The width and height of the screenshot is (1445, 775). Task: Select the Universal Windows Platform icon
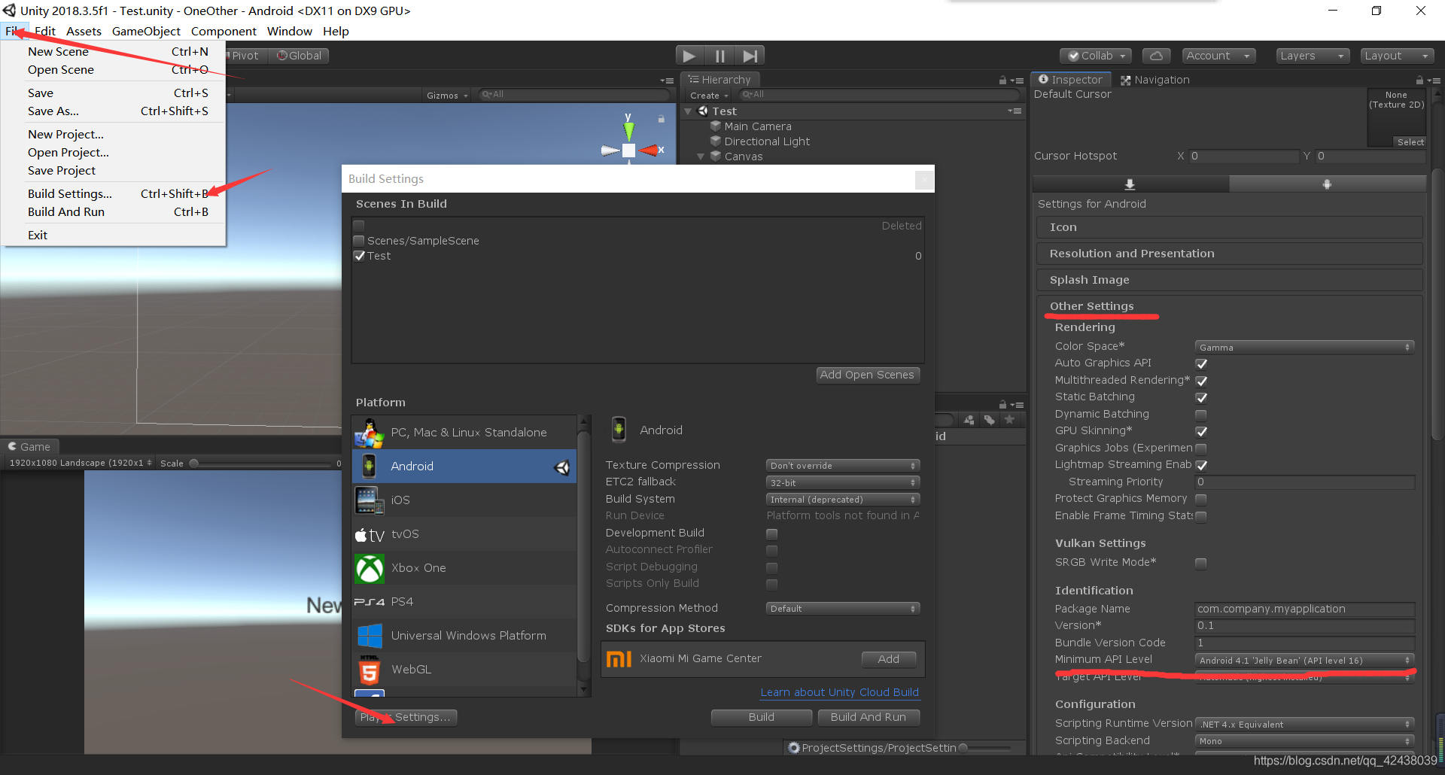click(369, 636)
